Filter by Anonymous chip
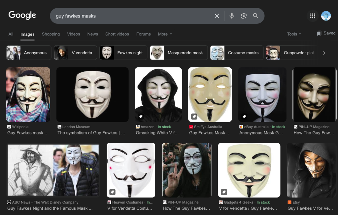 pos(29,53)
